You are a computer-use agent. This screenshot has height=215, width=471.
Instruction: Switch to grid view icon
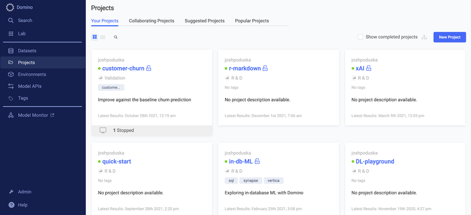95,37
